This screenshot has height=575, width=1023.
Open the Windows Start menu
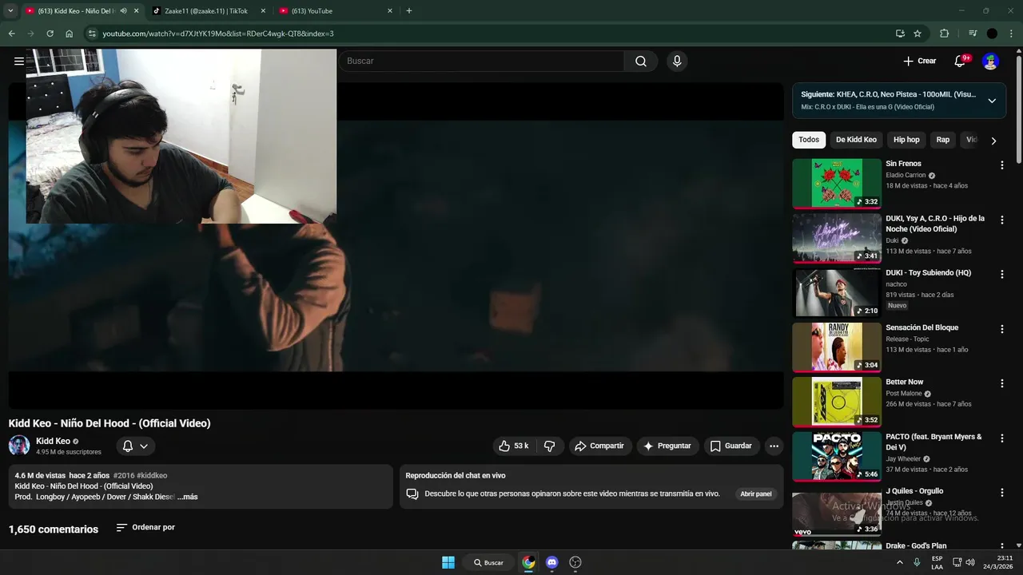448,562
